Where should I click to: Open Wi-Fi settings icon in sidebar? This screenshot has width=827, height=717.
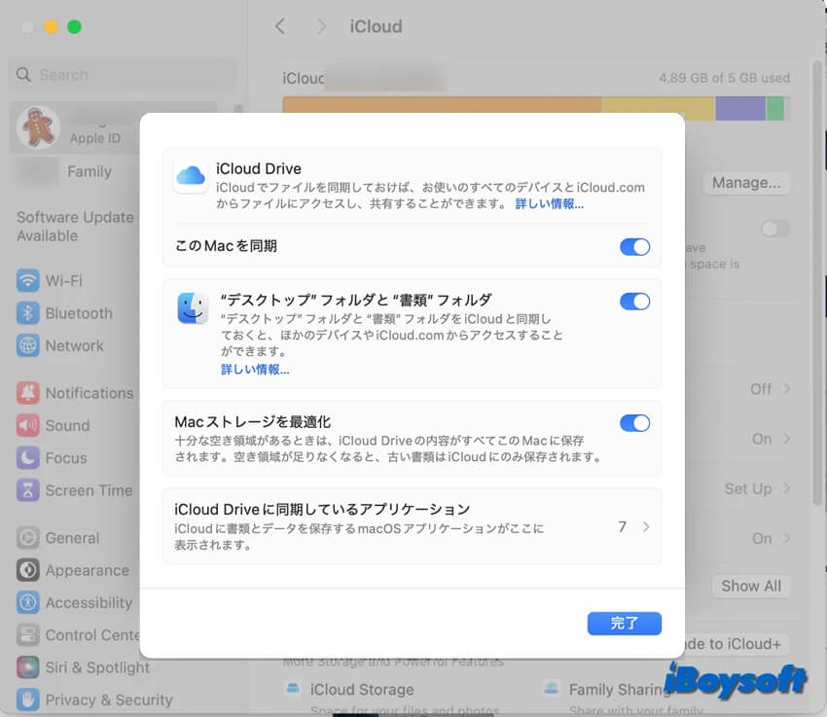(x=27, y=280)
